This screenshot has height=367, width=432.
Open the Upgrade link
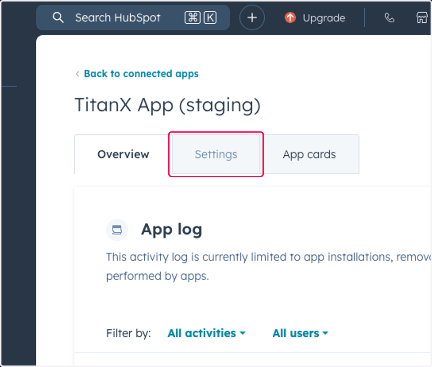tap(324, 18)
